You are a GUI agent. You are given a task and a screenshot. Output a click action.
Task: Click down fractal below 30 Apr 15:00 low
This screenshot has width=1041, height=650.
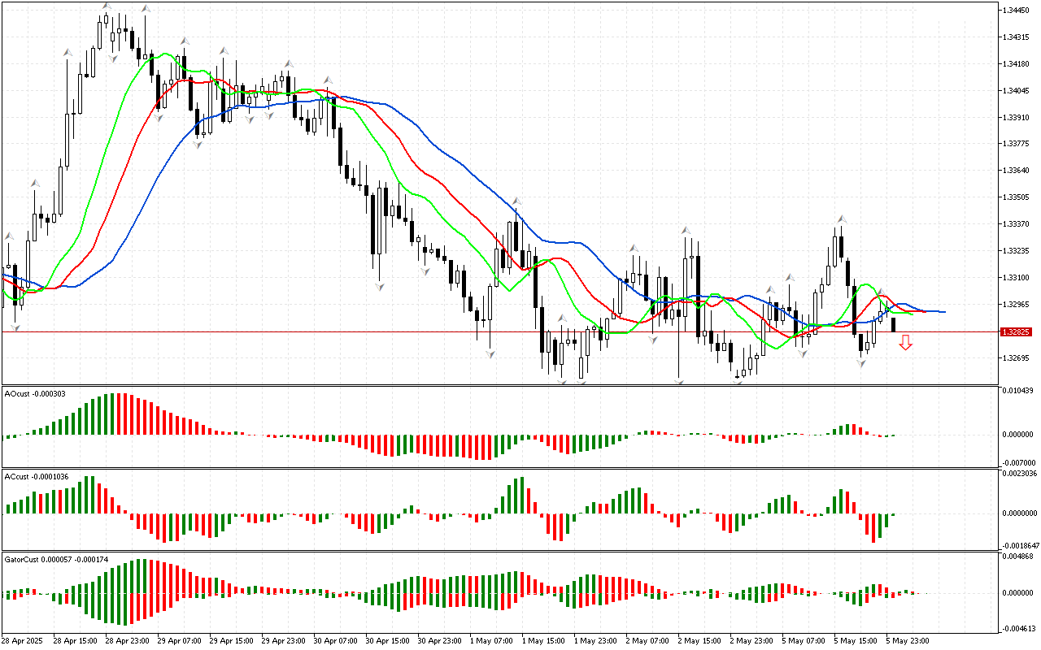pos(379,286)
